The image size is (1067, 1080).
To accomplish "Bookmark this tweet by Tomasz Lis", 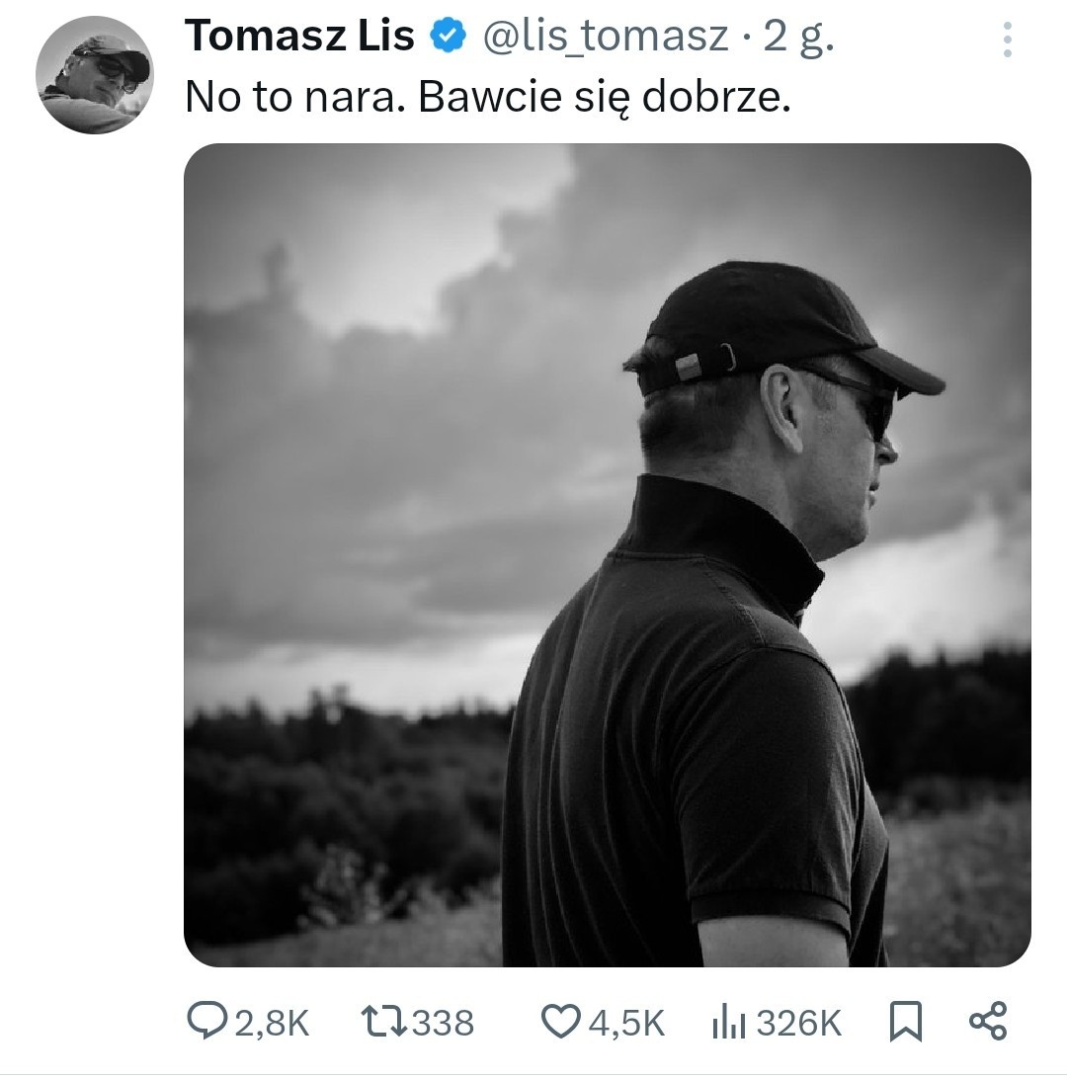I will coord(905,1023).
